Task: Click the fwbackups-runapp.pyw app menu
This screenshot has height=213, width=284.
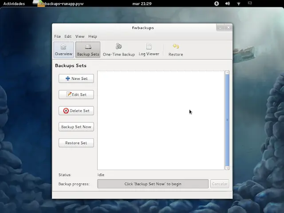Action: 58,4
